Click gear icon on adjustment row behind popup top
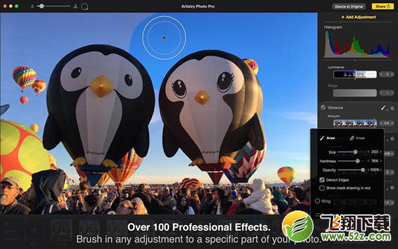 click(392, 139)
